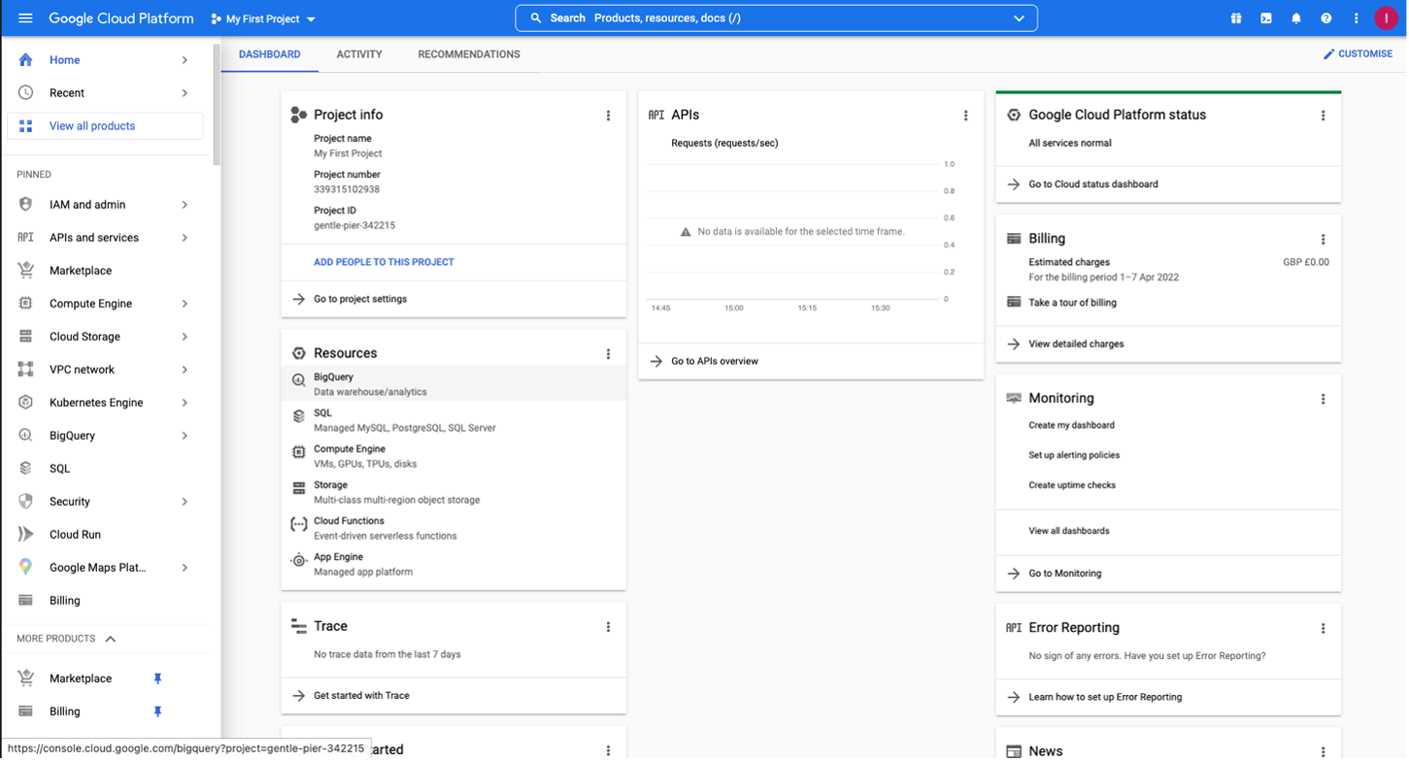Open APIs card three-dot menu
Image resolution: width=1409 pixels, height=762 pixels.
click(x=965, y=116)
